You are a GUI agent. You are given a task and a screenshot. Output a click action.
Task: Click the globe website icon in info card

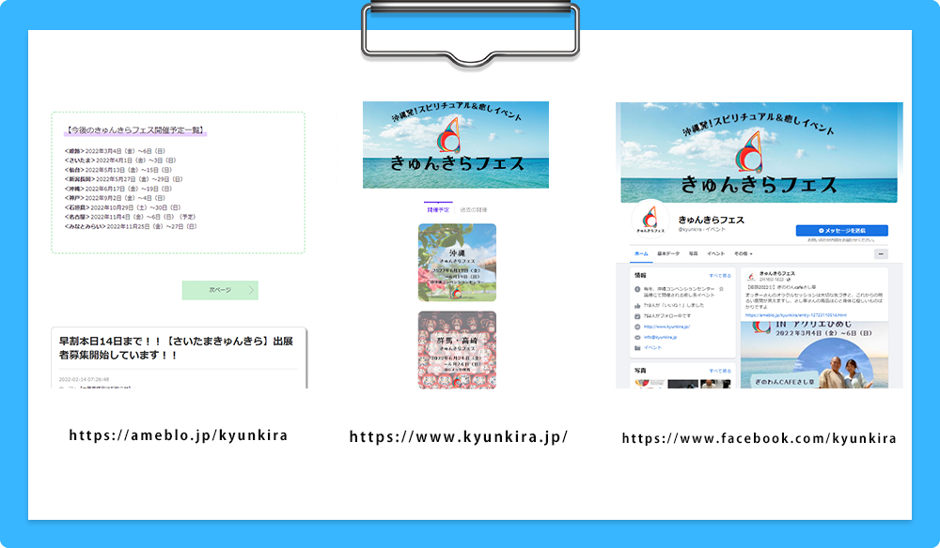(637, 327)
